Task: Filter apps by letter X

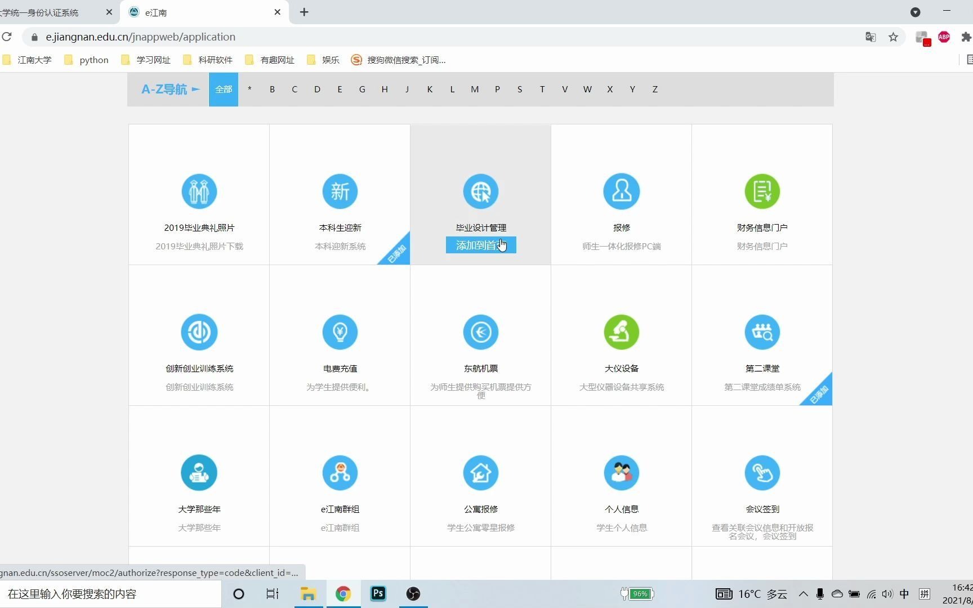Action: 610,90
